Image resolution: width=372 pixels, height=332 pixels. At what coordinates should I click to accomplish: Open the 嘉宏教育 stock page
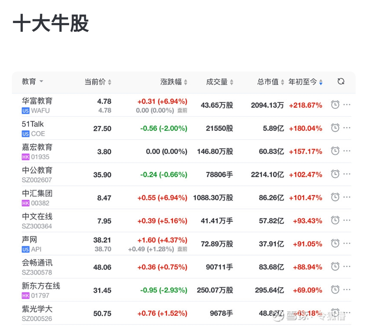pos(37,147)
